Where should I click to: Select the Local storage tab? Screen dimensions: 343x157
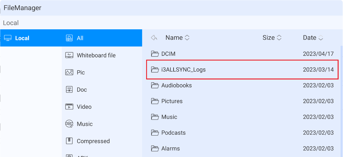point(22,38)
